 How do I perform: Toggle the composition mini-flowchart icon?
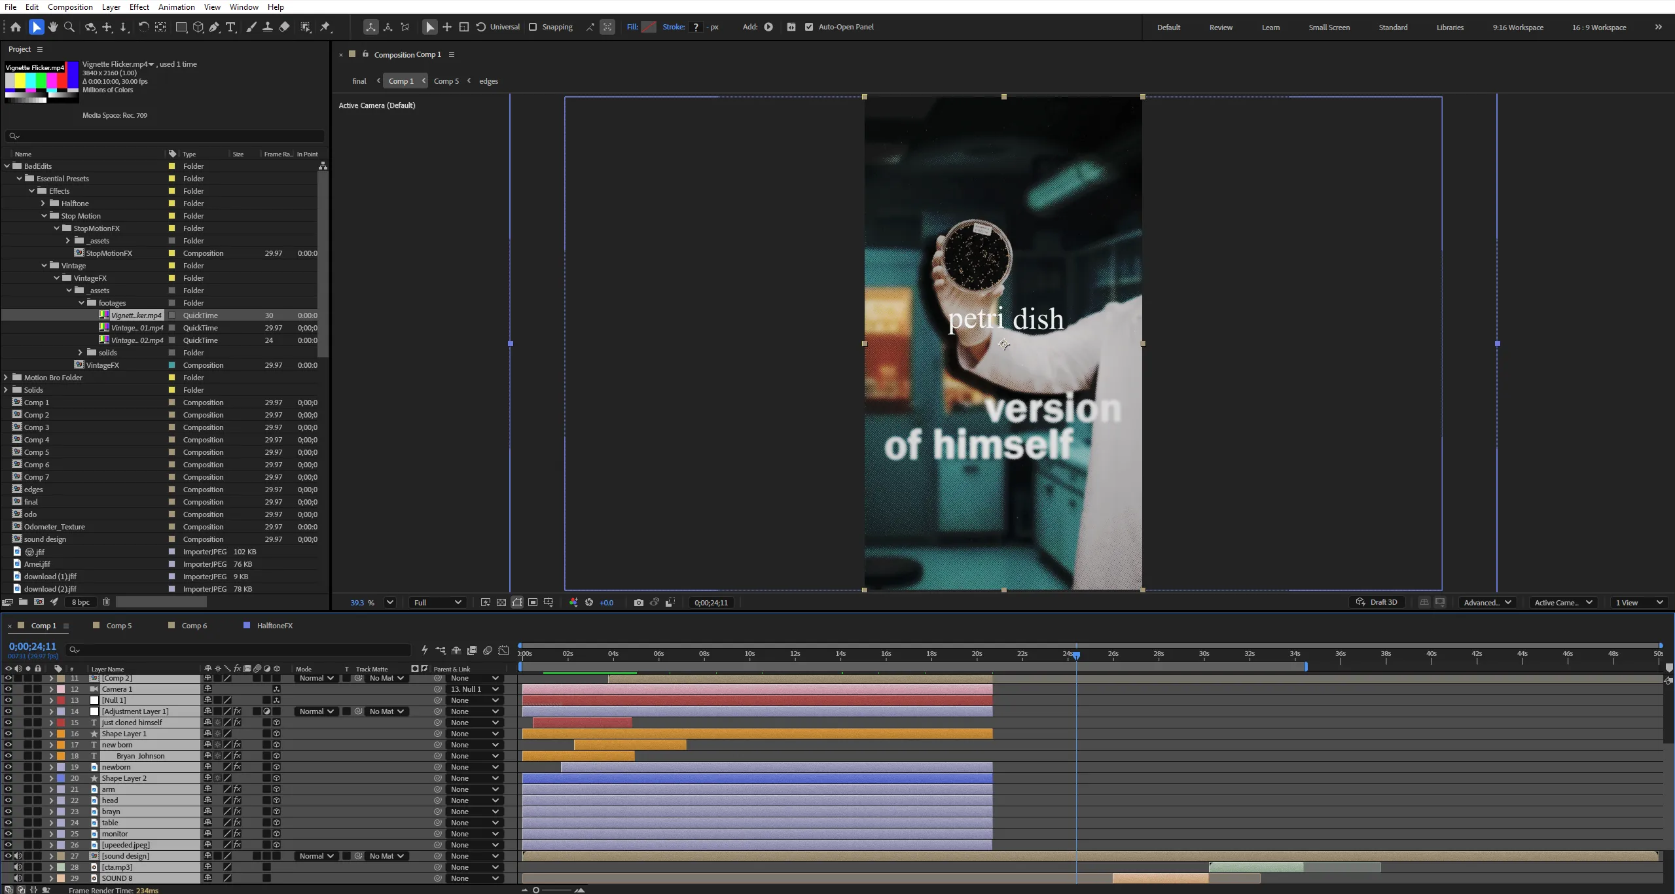pyautogui.click(x=441, y=651)
